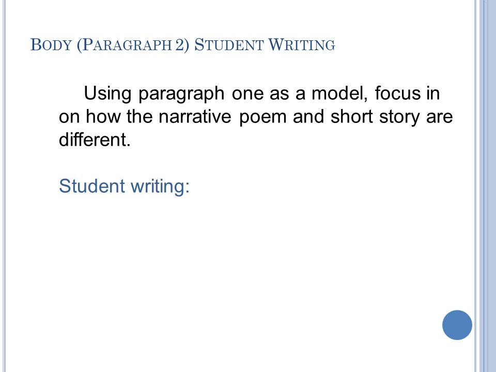Click the word "poem" in the second line
The image size is (496, 372).
262,117
